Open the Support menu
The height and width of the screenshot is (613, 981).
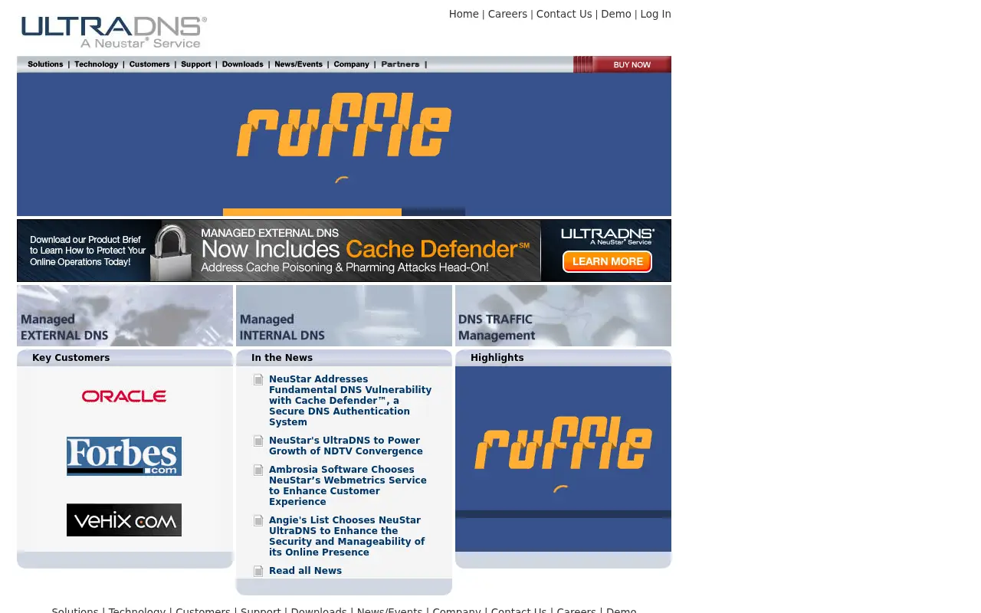(x=196, y=64)
